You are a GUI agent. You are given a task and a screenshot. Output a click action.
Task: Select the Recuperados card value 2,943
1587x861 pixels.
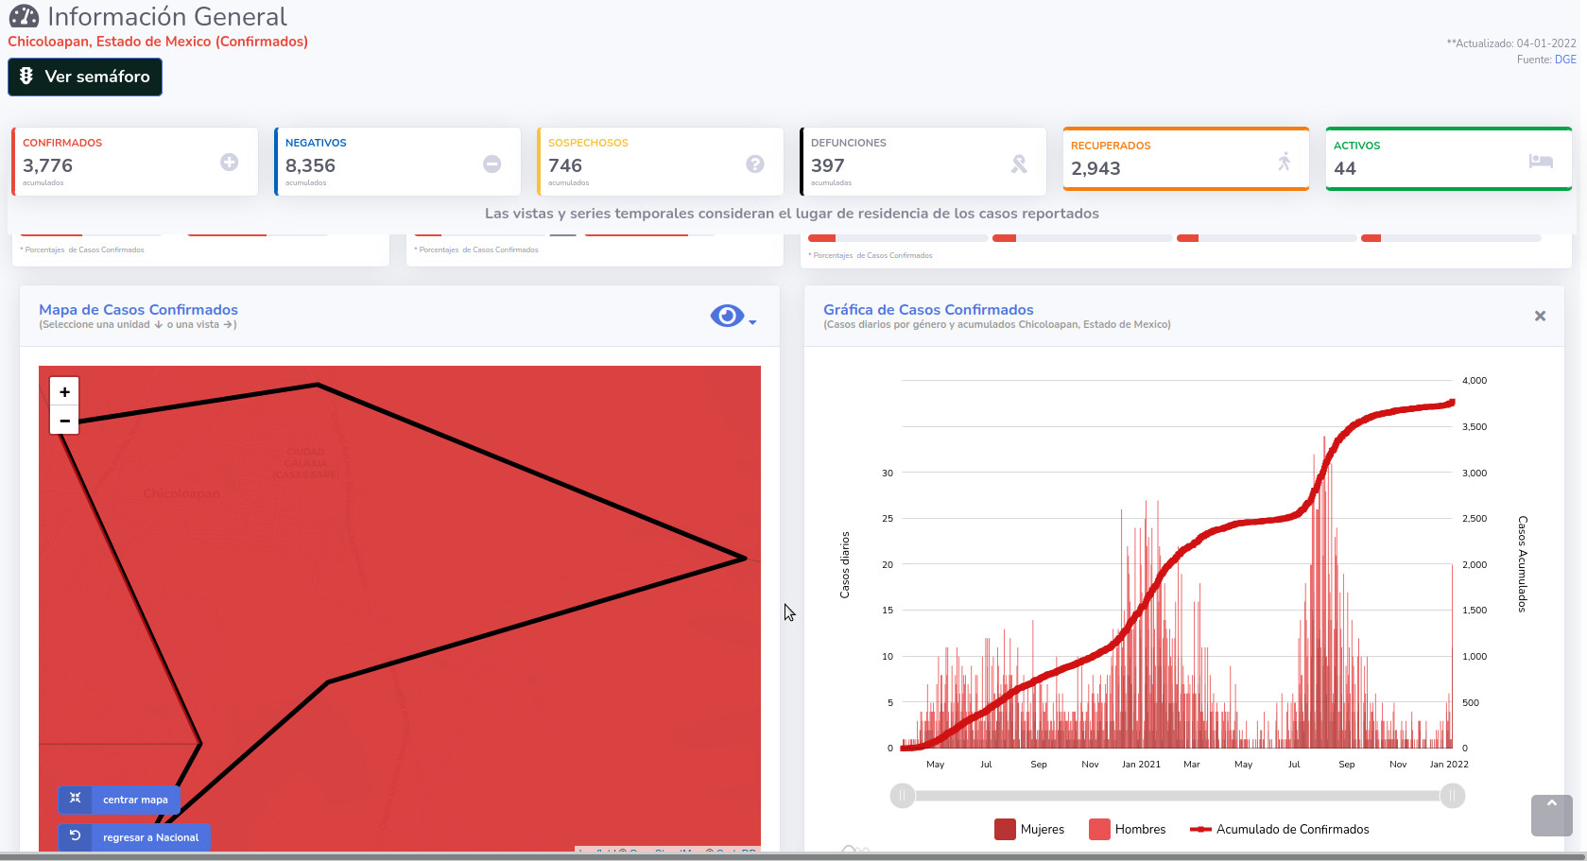pyautogui.click(x=1095, y=168)
